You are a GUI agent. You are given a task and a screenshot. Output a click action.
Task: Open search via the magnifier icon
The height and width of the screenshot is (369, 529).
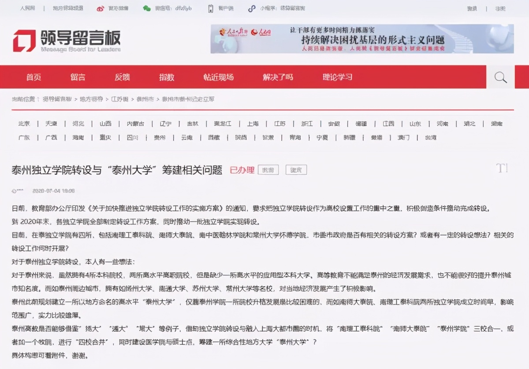[x=500, y=77]
